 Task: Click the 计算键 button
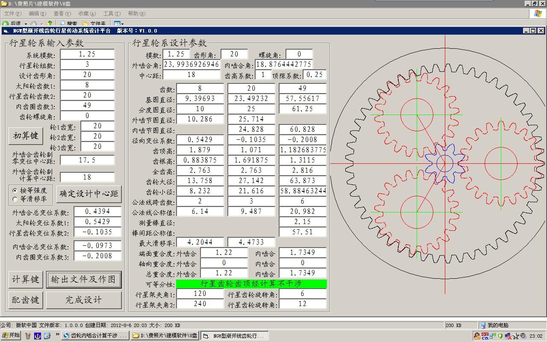26,280
